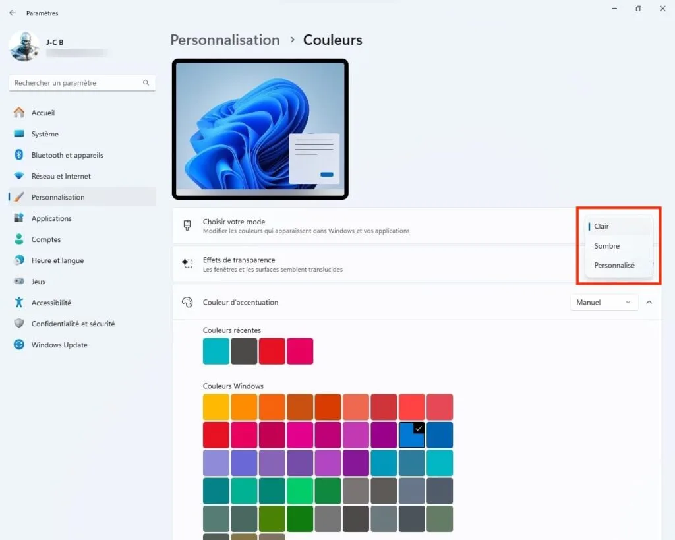This screenshot has width=675, height=540.
Task: Click the Personnalisation paintbrush icon
Action: [19, 196]
